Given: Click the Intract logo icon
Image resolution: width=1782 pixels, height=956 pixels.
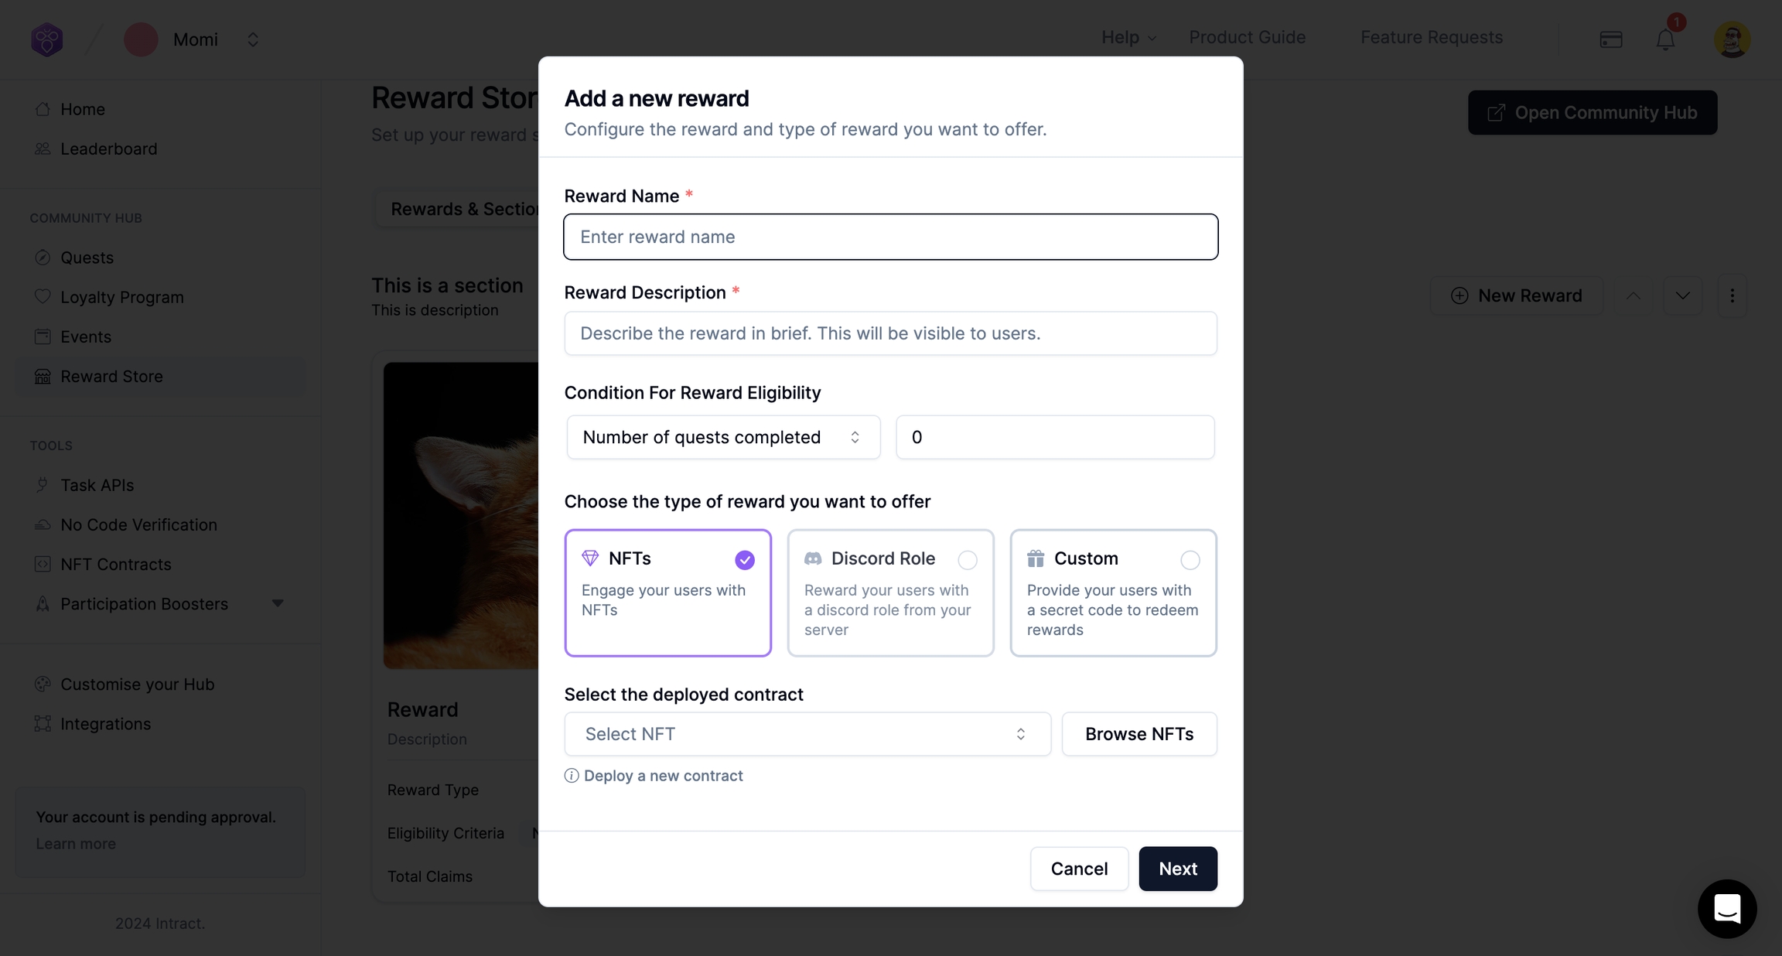Looking at the screenshot, I should pos(47,39).
